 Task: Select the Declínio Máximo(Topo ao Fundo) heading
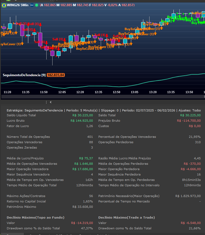tap(36, 218)
